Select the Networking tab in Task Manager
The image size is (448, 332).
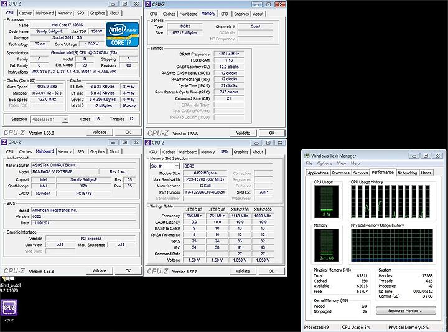407,173
